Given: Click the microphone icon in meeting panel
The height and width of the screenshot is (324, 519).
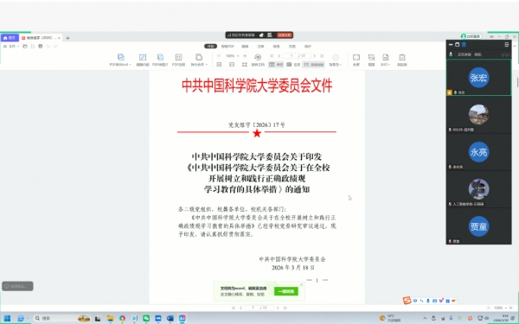Looking at the screenshot, I should click(451, 54).
